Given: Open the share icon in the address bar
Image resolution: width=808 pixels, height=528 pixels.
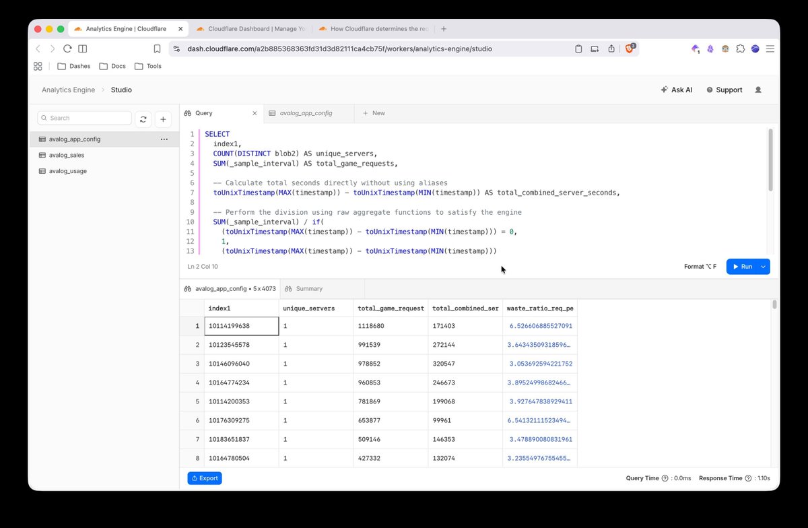Looking at the screenshot, I should (x=611, y=48).
